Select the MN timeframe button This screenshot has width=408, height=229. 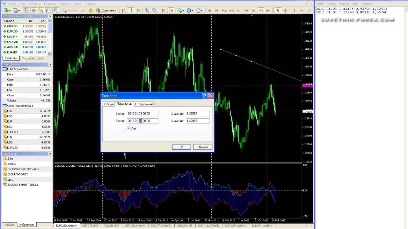click(x=268, y=10)
